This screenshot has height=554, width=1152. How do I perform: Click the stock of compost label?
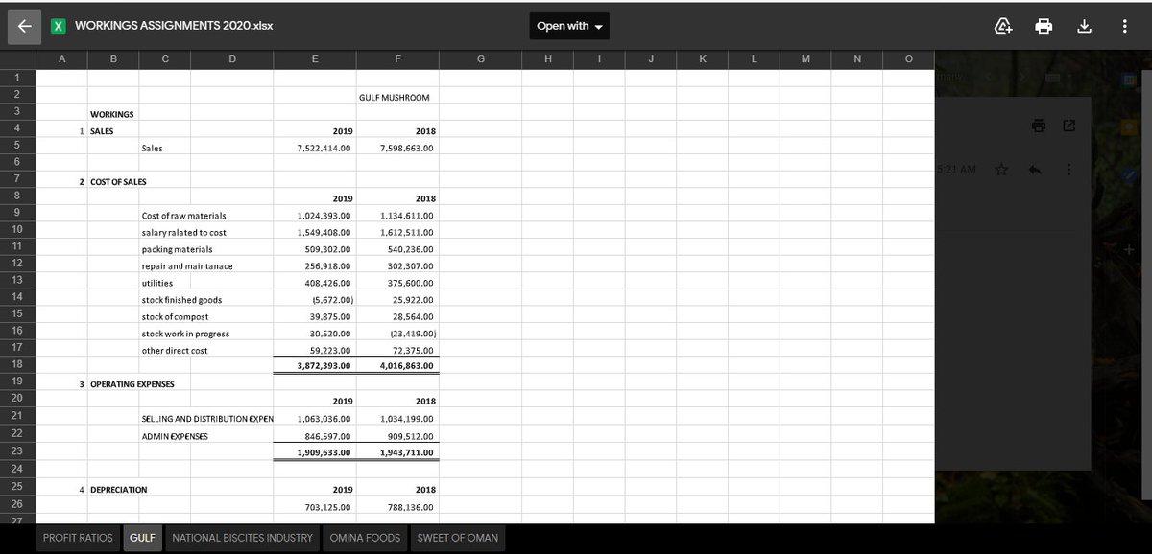tap(175, 316)
